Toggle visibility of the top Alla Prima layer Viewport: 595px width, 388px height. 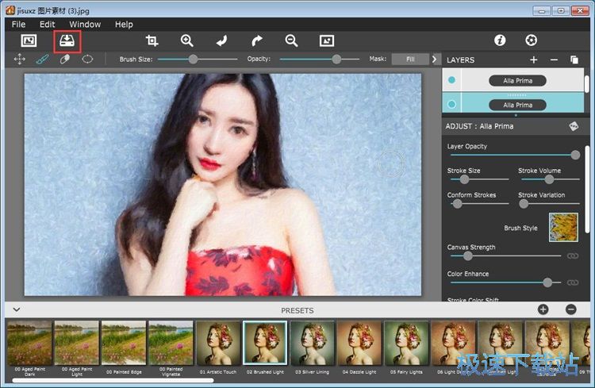(452, 80)
